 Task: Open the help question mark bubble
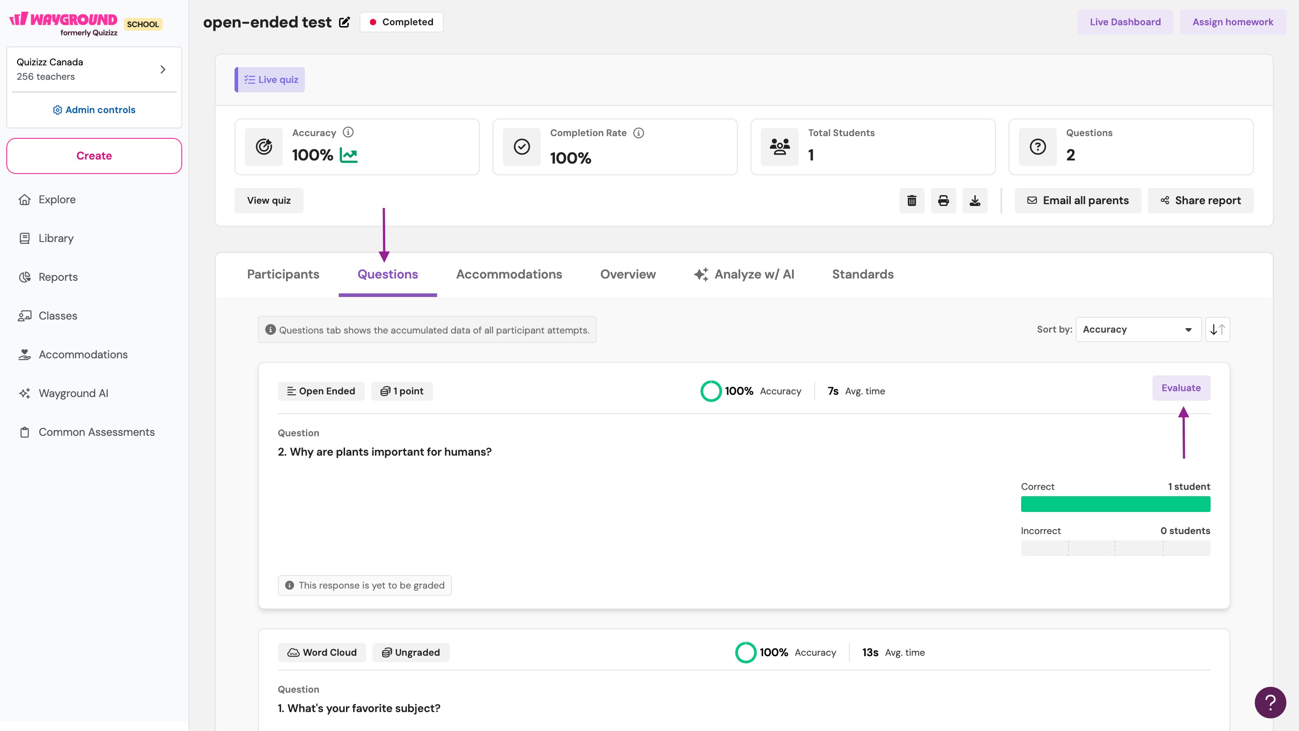[1270, 702]
